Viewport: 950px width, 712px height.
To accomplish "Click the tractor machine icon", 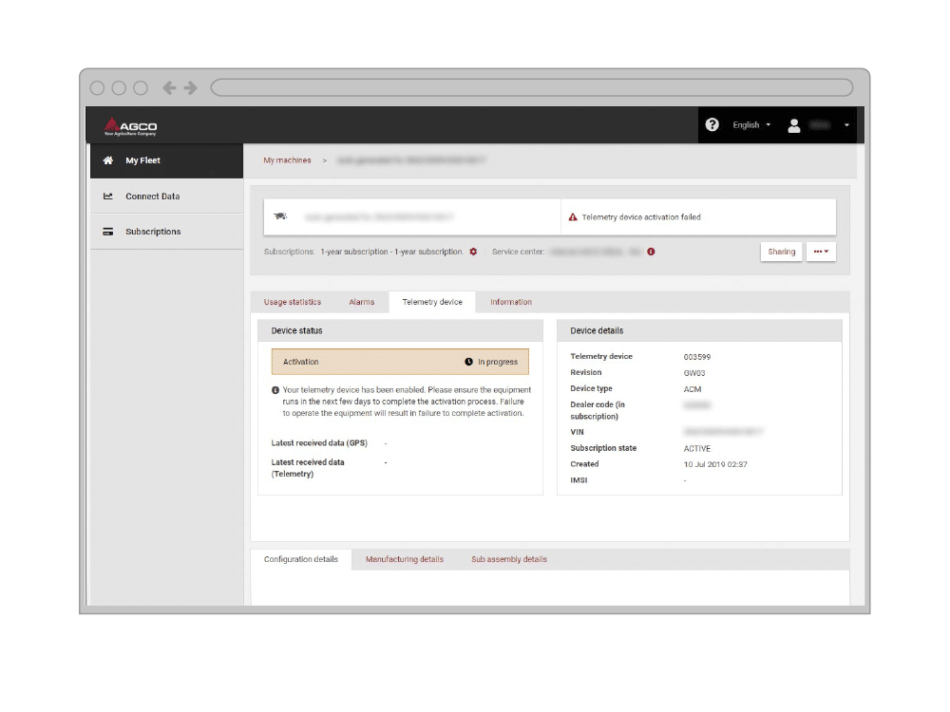I will (280, 216).
